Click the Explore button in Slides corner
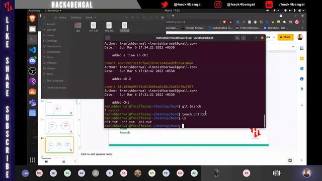The height and width of the screenshot is (181, 322). (290, 160)
